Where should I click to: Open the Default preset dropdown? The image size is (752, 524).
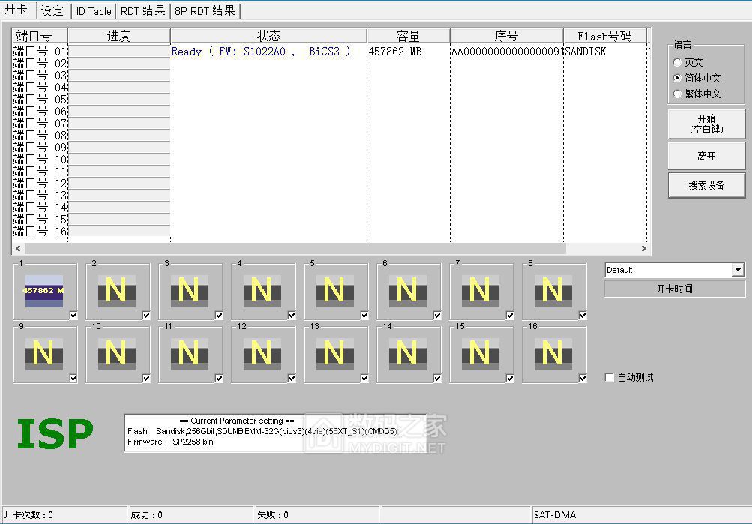[x=738, y=270]
